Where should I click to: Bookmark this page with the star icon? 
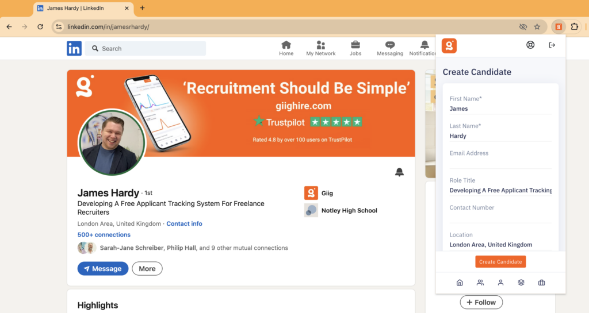pos(537,26)
